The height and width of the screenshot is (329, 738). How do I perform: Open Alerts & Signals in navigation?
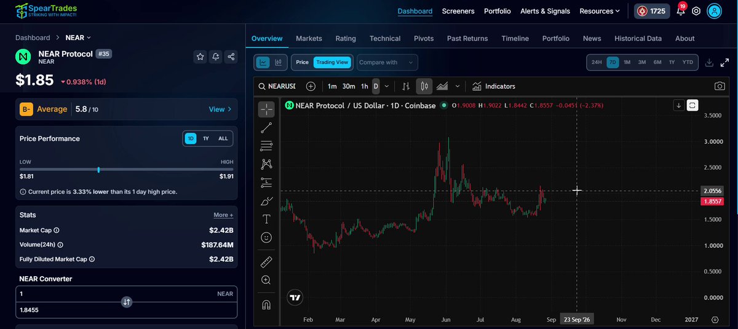(x=545, y=11)
